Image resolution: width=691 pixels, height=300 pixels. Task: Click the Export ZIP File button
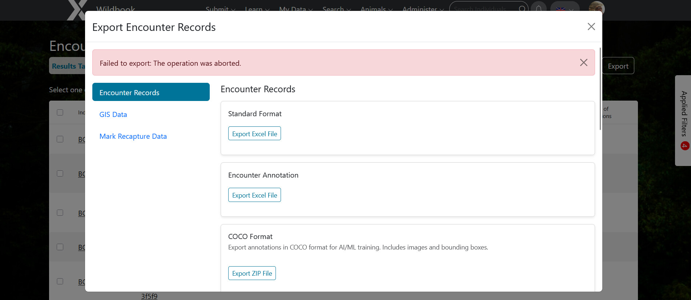pos(252,273)
